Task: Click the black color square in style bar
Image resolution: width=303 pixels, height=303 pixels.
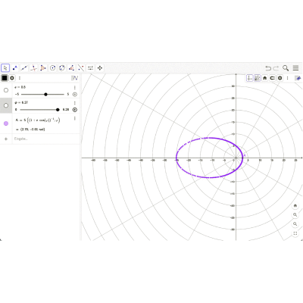Action: [x=5, y=78]
